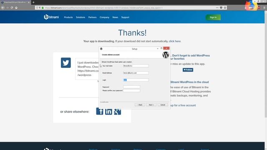Screen dimensions: 267x150
Task: Click the Email Address input field
Action: (x=136, y=73)
